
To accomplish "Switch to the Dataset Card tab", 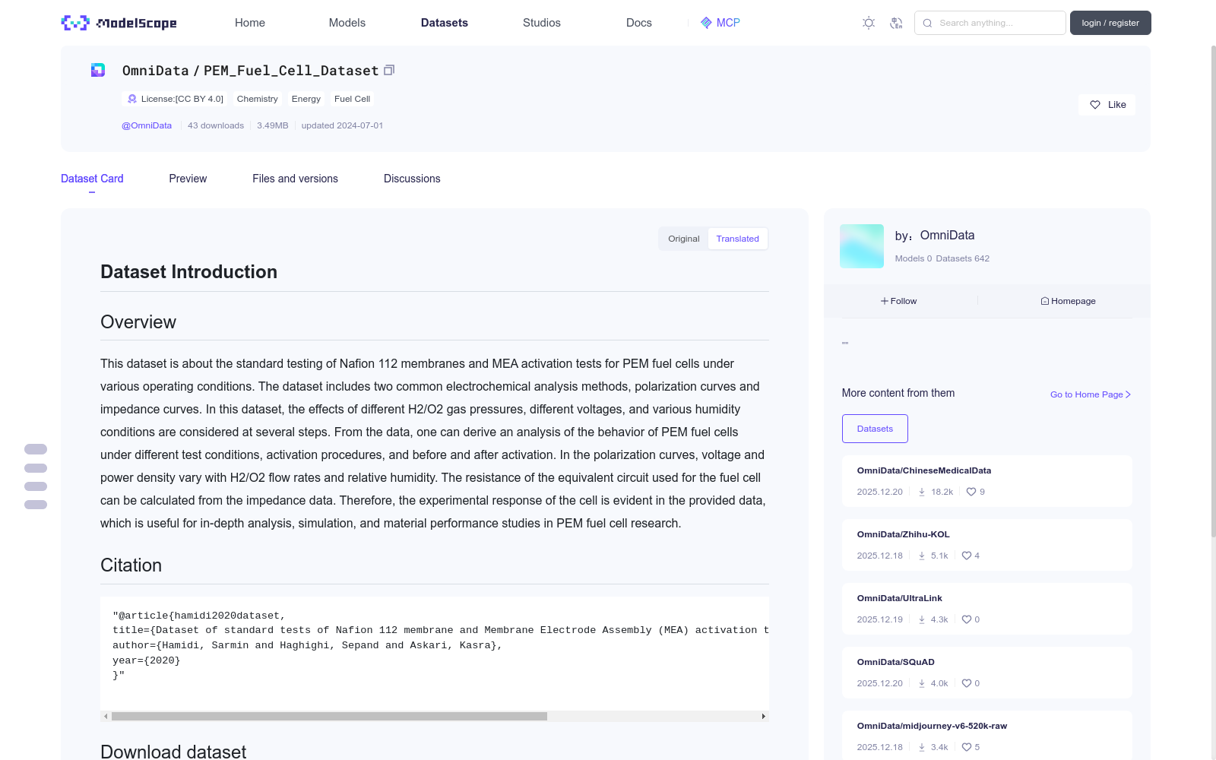I will tap(92, 179).
